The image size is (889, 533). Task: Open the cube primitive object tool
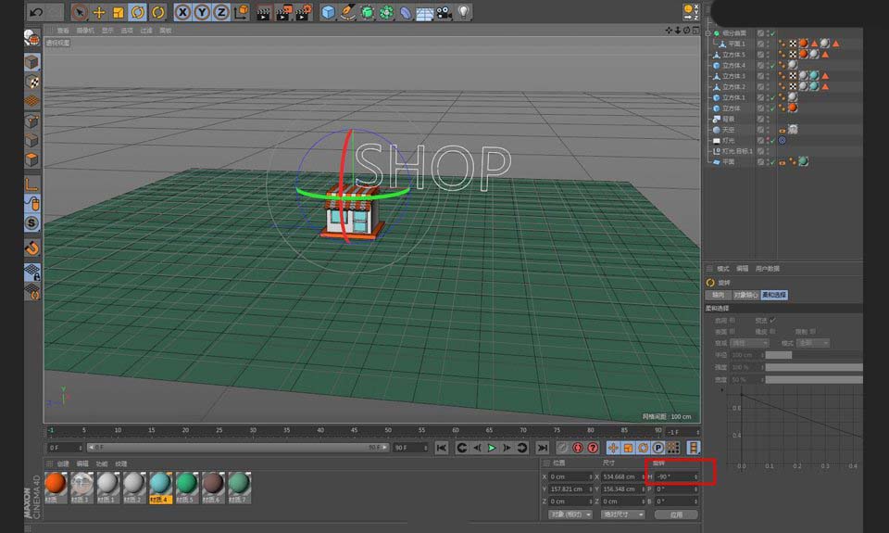point(328,12)
